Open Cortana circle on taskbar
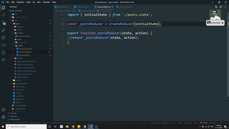 [49, 126]
